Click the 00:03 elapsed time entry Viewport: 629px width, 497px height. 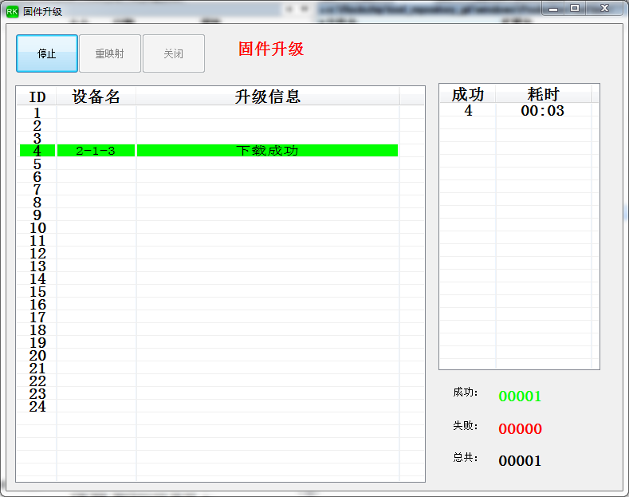(542, 110)
